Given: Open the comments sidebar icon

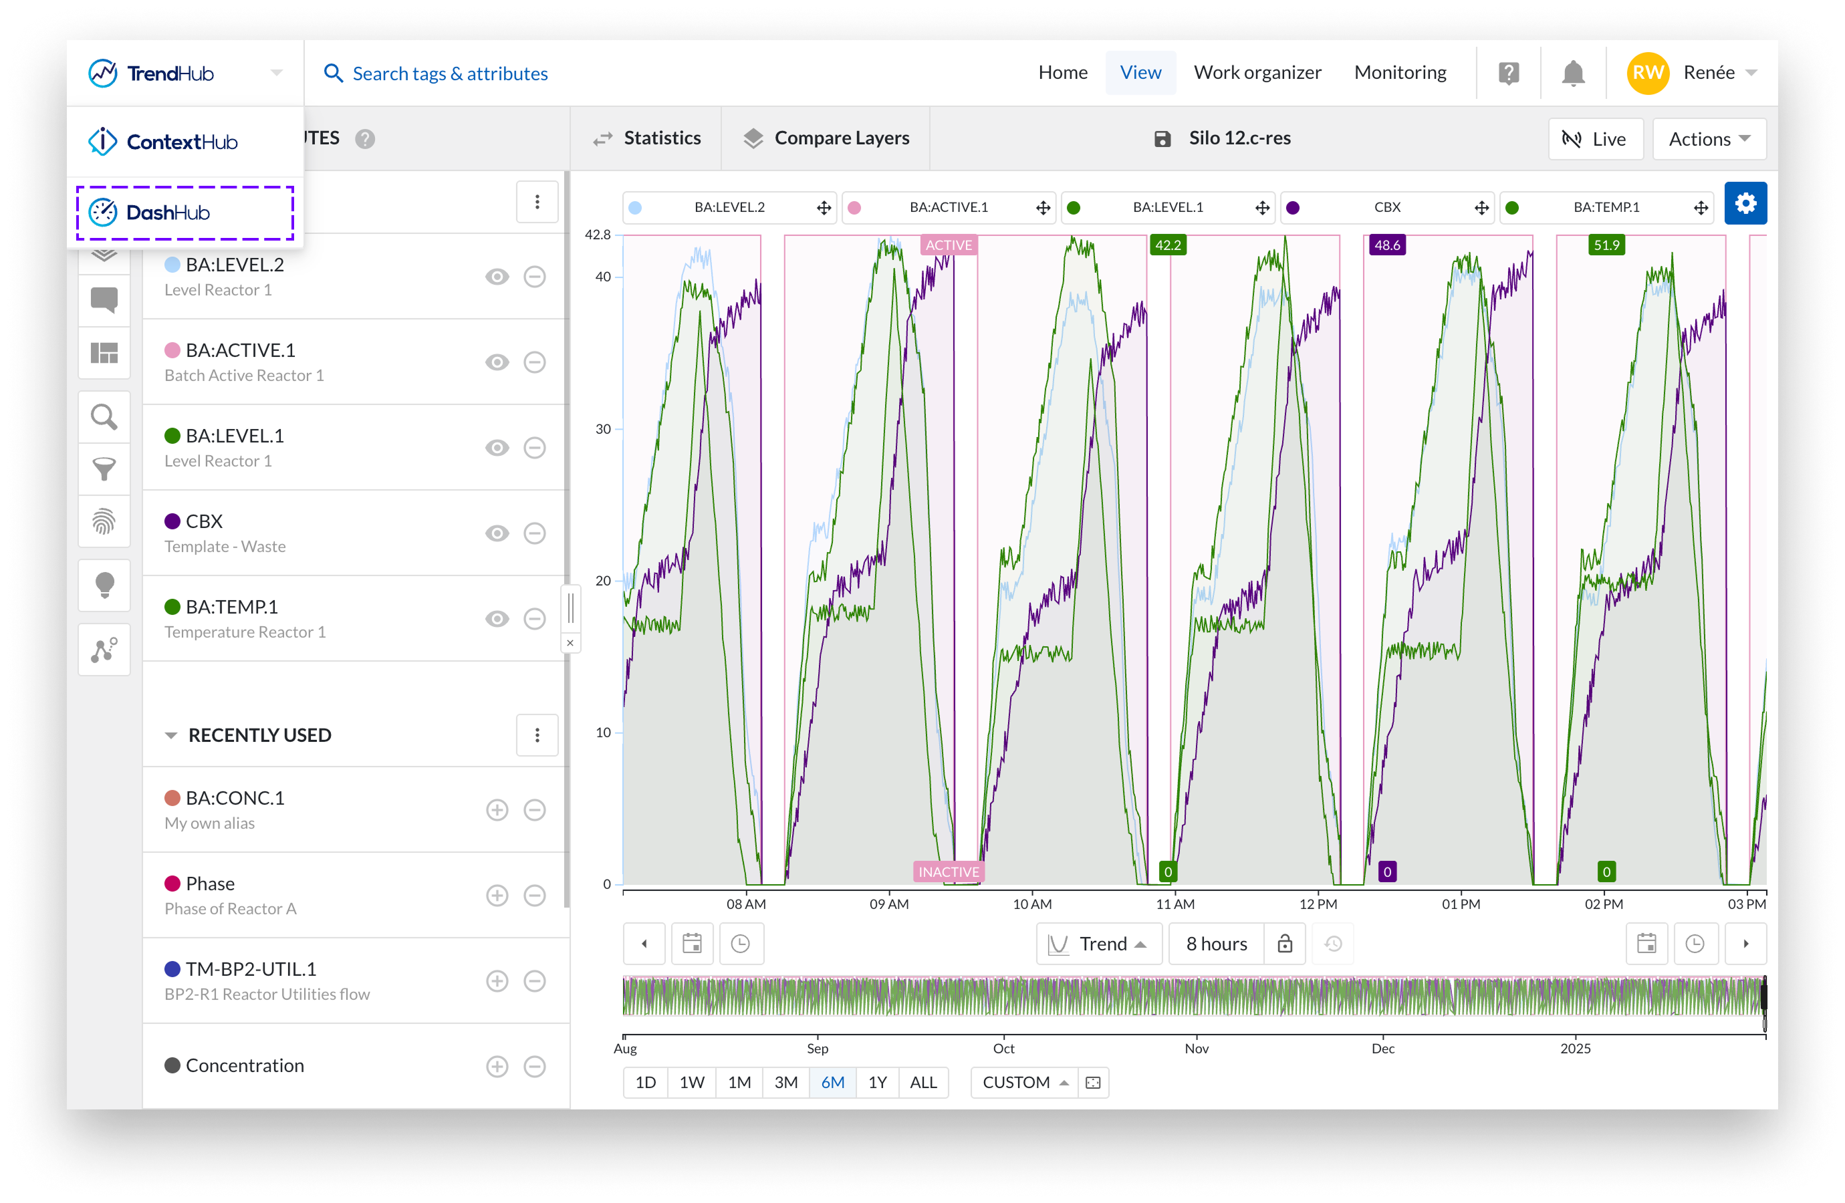Looking at the screenshot, I should [104, 300].
